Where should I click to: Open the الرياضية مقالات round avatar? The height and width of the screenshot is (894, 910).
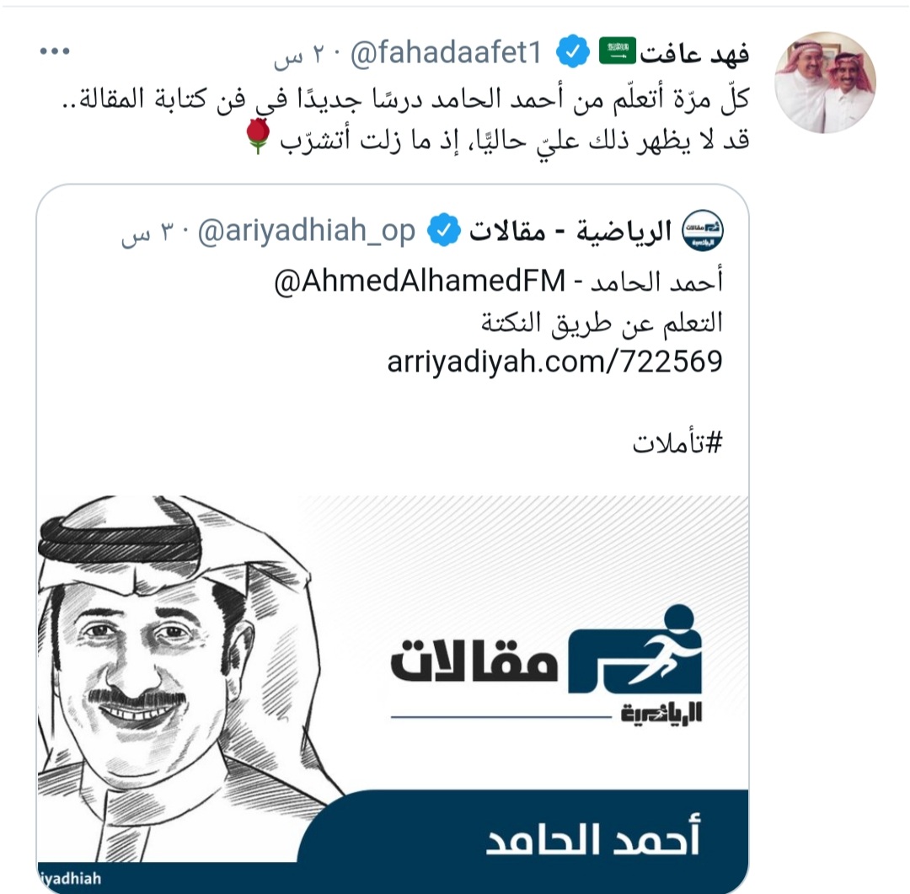[702, 231]
